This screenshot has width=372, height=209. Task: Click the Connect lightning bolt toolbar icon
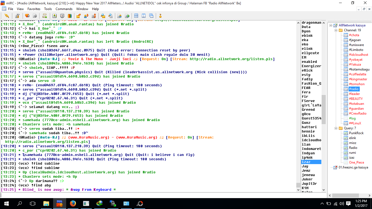pos(7,16)
